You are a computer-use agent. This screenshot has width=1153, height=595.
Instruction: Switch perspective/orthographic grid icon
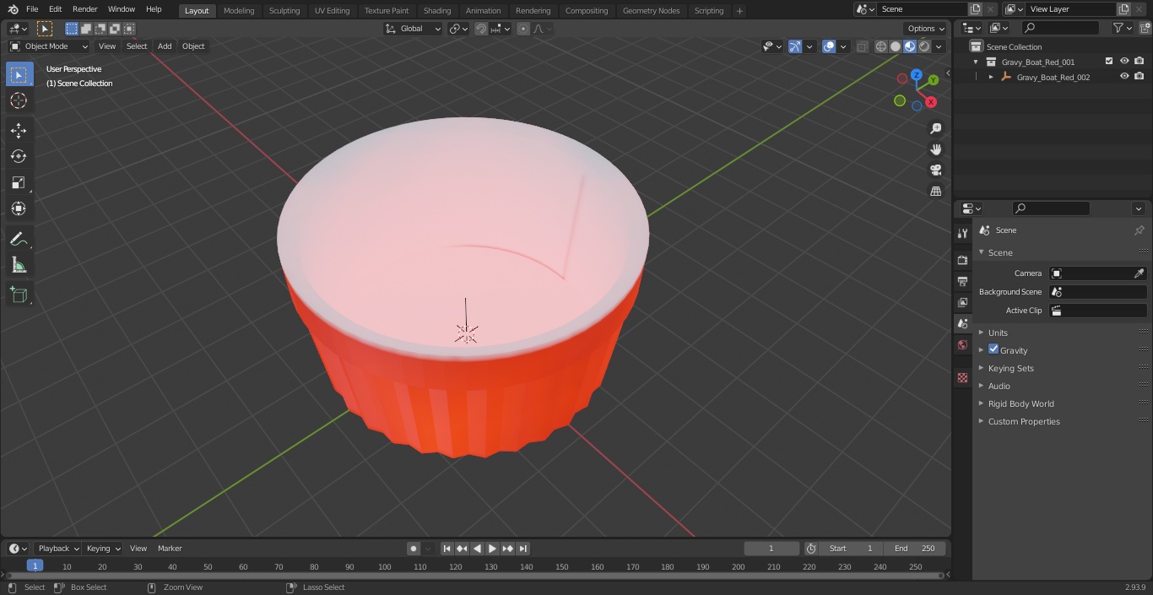point(935,191)
